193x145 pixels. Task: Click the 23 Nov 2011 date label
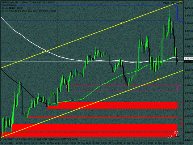[7, 143]
